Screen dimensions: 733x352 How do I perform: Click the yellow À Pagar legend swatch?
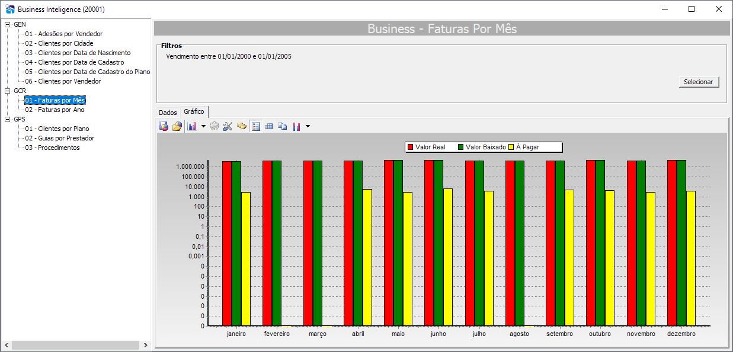[x=511, y=147]
